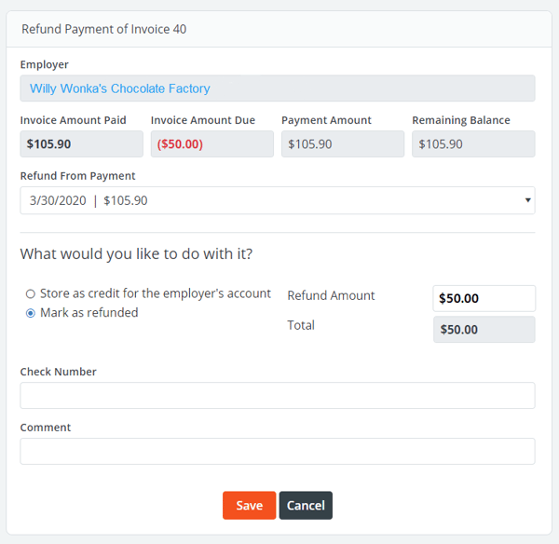Cancel the refund payment form
559x544 pixels.
click(x=306, y=505)
